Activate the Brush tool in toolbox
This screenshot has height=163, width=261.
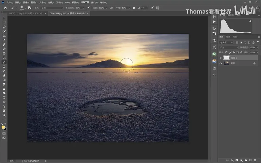[x=4, y=62]
